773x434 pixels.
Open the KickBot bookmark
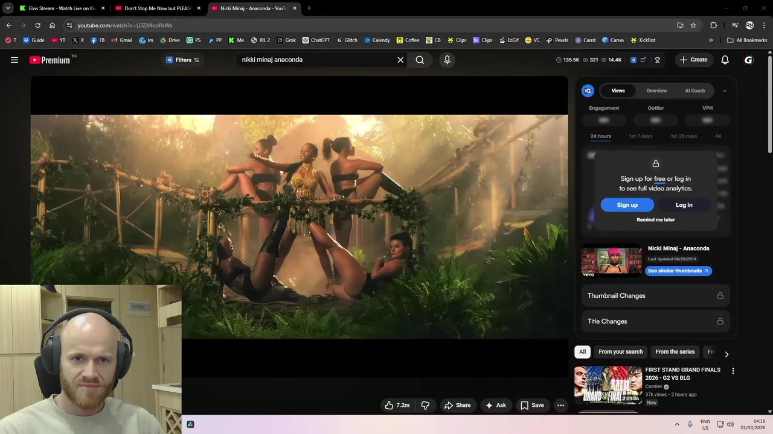point(643,40)
